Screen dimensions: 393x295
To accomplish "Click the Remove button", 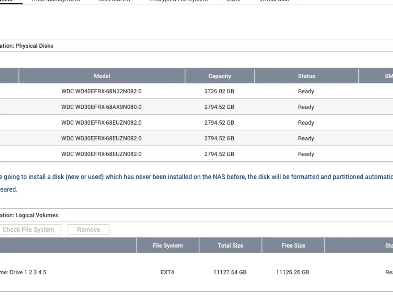I will 88,229.
